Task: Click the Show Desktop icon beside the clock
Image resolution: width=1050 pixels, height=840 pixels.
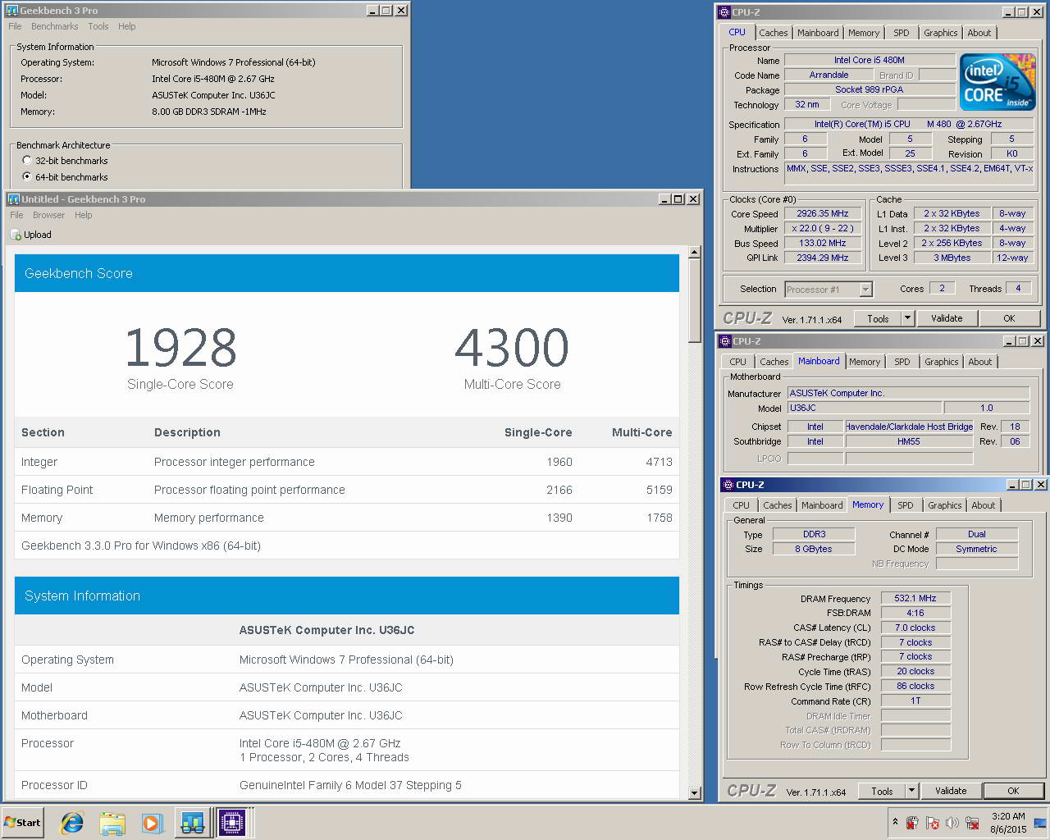Action: (x=1039, y=823)
